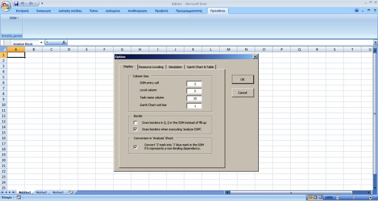The height and width of the screenshot is (201, 378).
Task: Switch to the Resource-Leveling tab
Action: (x=151, y=67)
